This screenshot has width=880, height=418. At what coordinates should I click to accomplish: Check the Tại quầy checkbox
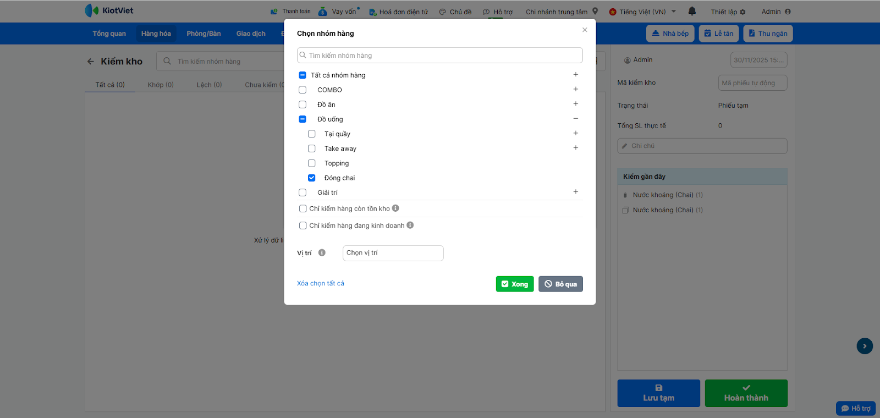tap(312, 134)
